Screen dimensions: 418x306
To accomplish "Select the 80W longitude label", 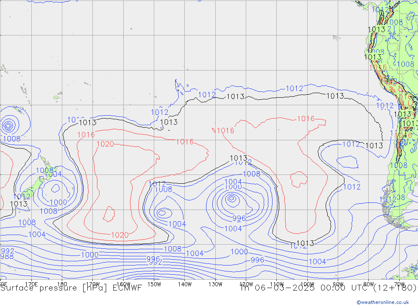I will [x=369, y=284].
